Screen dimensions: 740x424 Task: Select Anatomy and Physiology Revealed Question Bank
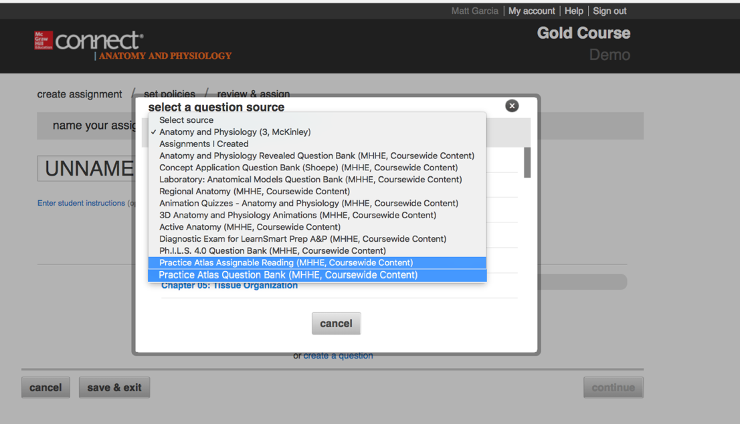[x=317, y=156]
